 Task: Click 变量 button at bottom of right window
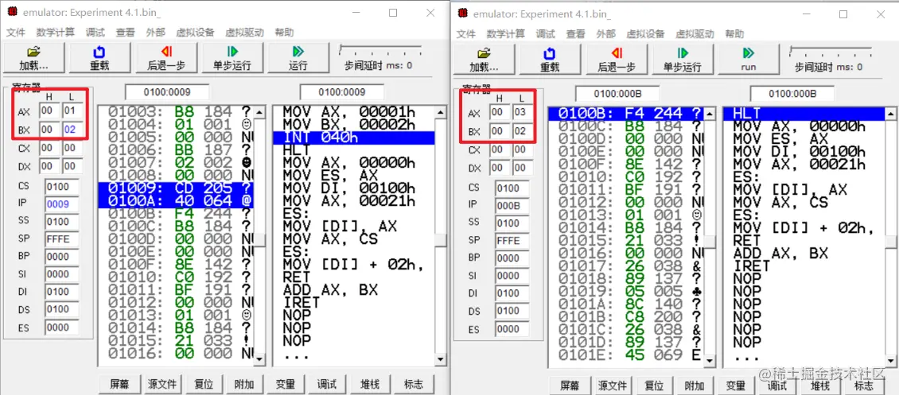[736, 385]
